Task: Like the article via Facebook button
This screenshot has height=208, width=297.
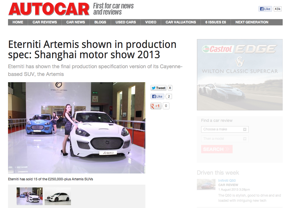Action: (157, 96)
